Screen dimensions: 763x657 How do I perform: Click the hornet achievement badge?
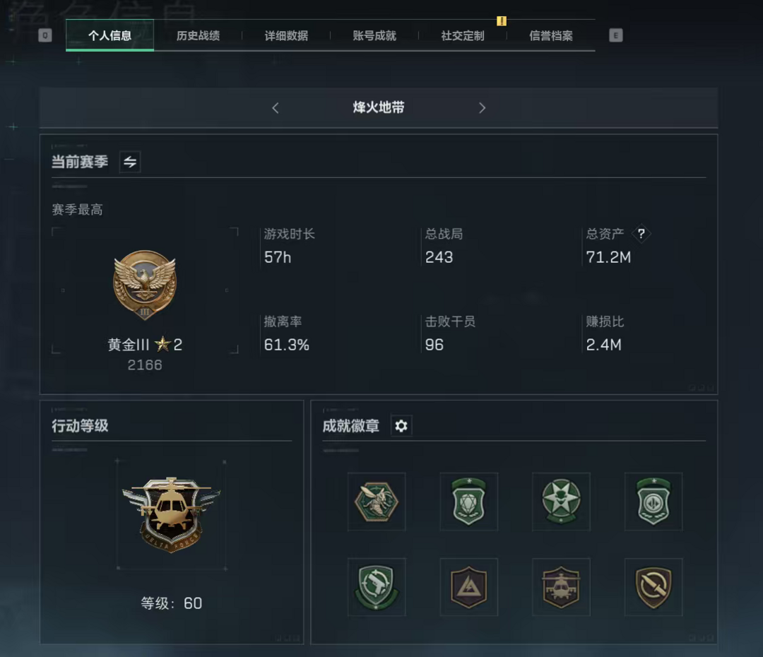pyautogui.click(x=376, y=502)
